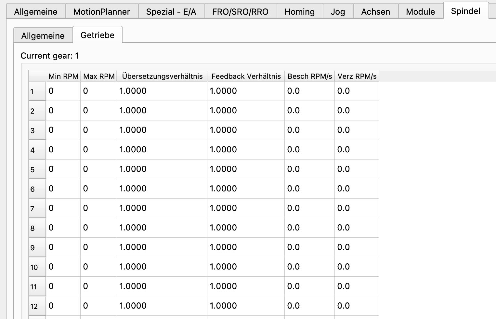Select the Jog tab
This screenshot has height=319, width=496.
coord(338,12)
